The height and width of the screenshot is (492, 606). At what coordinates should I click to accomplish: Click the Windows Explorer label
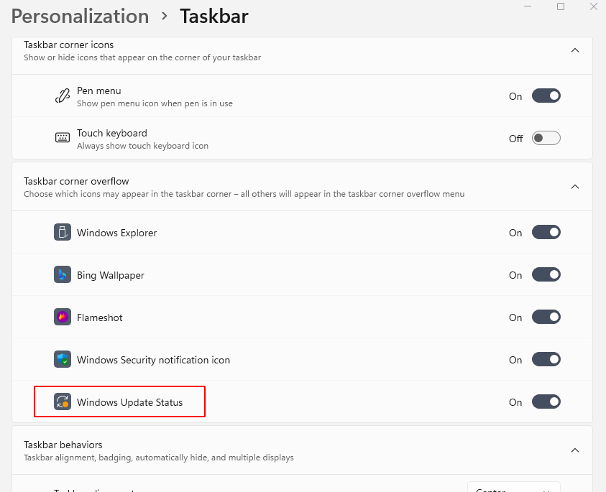tap(116, 233)
